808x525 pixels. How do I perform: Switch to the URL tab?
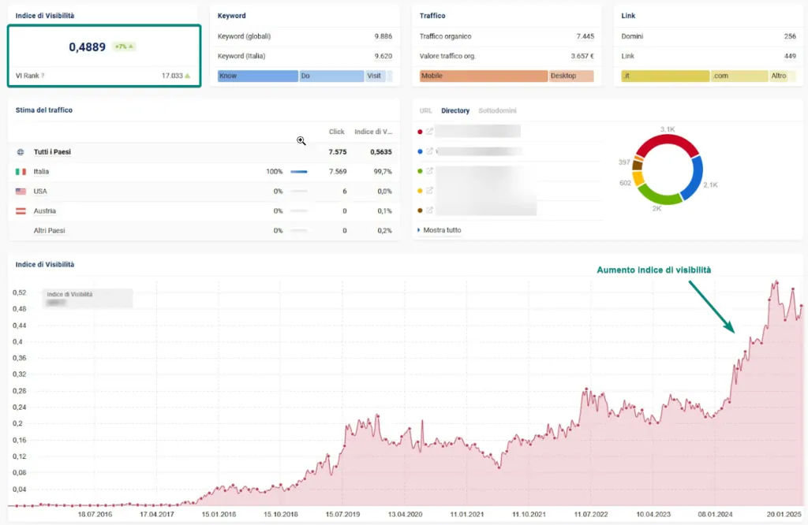pyautogui.click(x=425, y=110)
